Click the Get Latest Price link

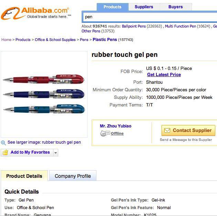point(164,75)
